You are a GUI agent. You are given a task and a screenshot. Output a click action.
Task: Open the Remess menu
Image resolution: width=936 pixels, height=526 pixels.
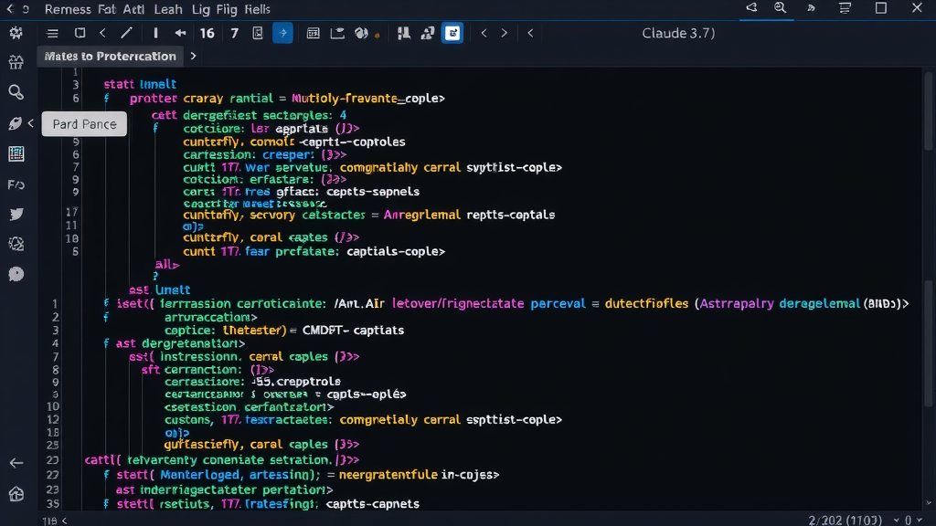click(67, 9)
